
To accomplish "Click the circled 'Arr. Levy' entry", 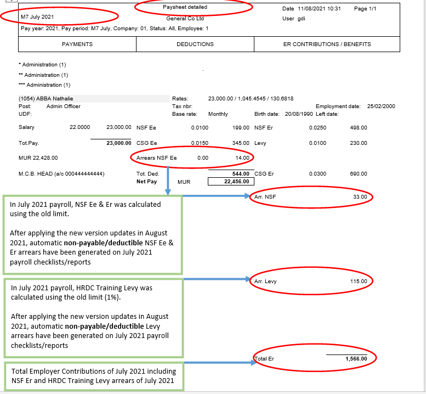I will [x=266, y=282].
